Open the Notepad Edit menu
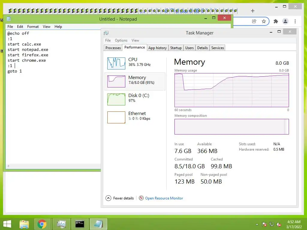Image resolution: width=307 pixels, height=230 pixels. 20,27
